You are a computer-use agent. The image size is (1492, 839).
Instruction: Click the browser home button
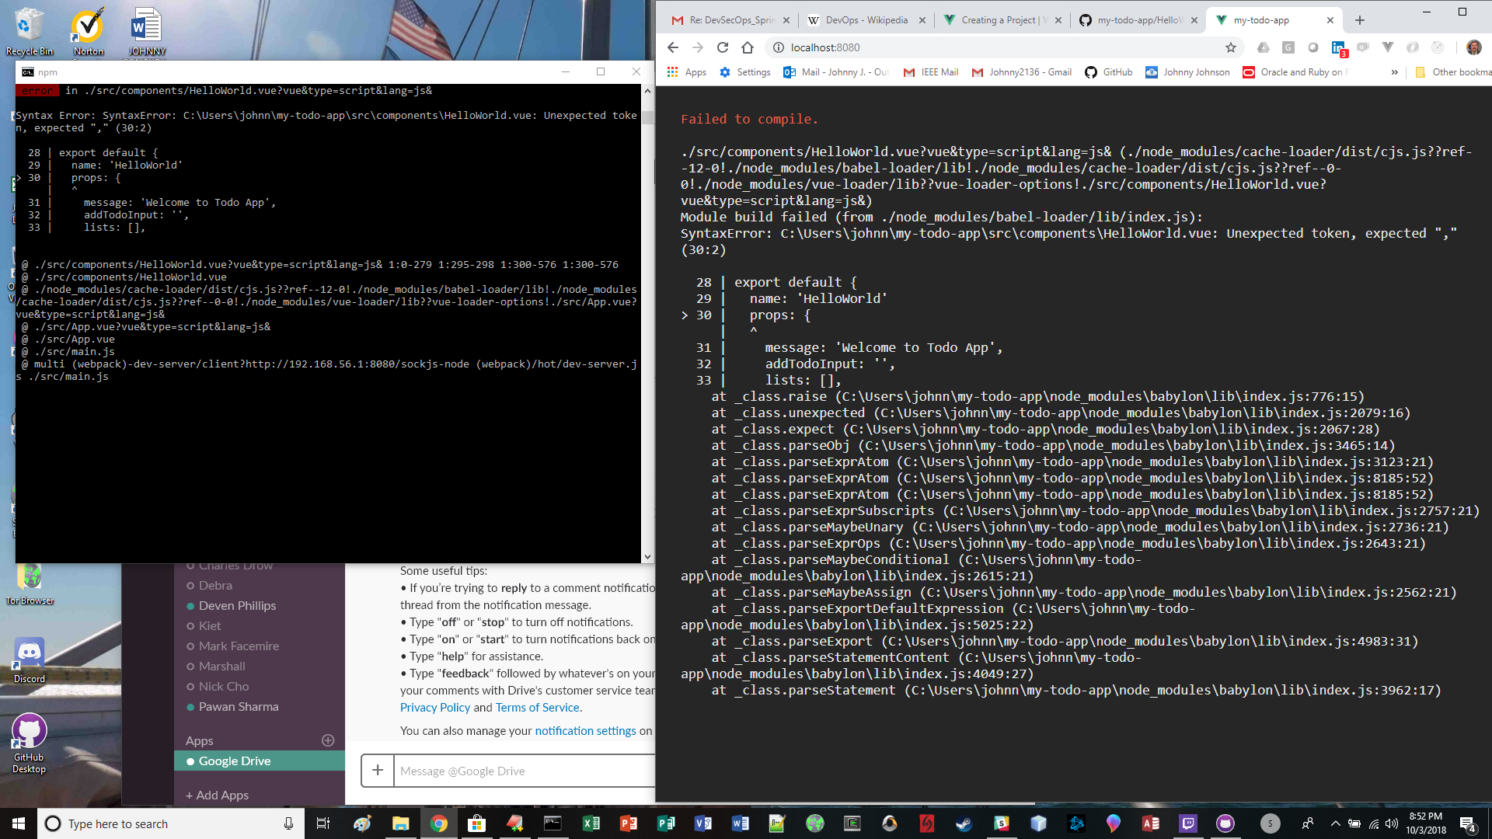click(x=748, y=47)
